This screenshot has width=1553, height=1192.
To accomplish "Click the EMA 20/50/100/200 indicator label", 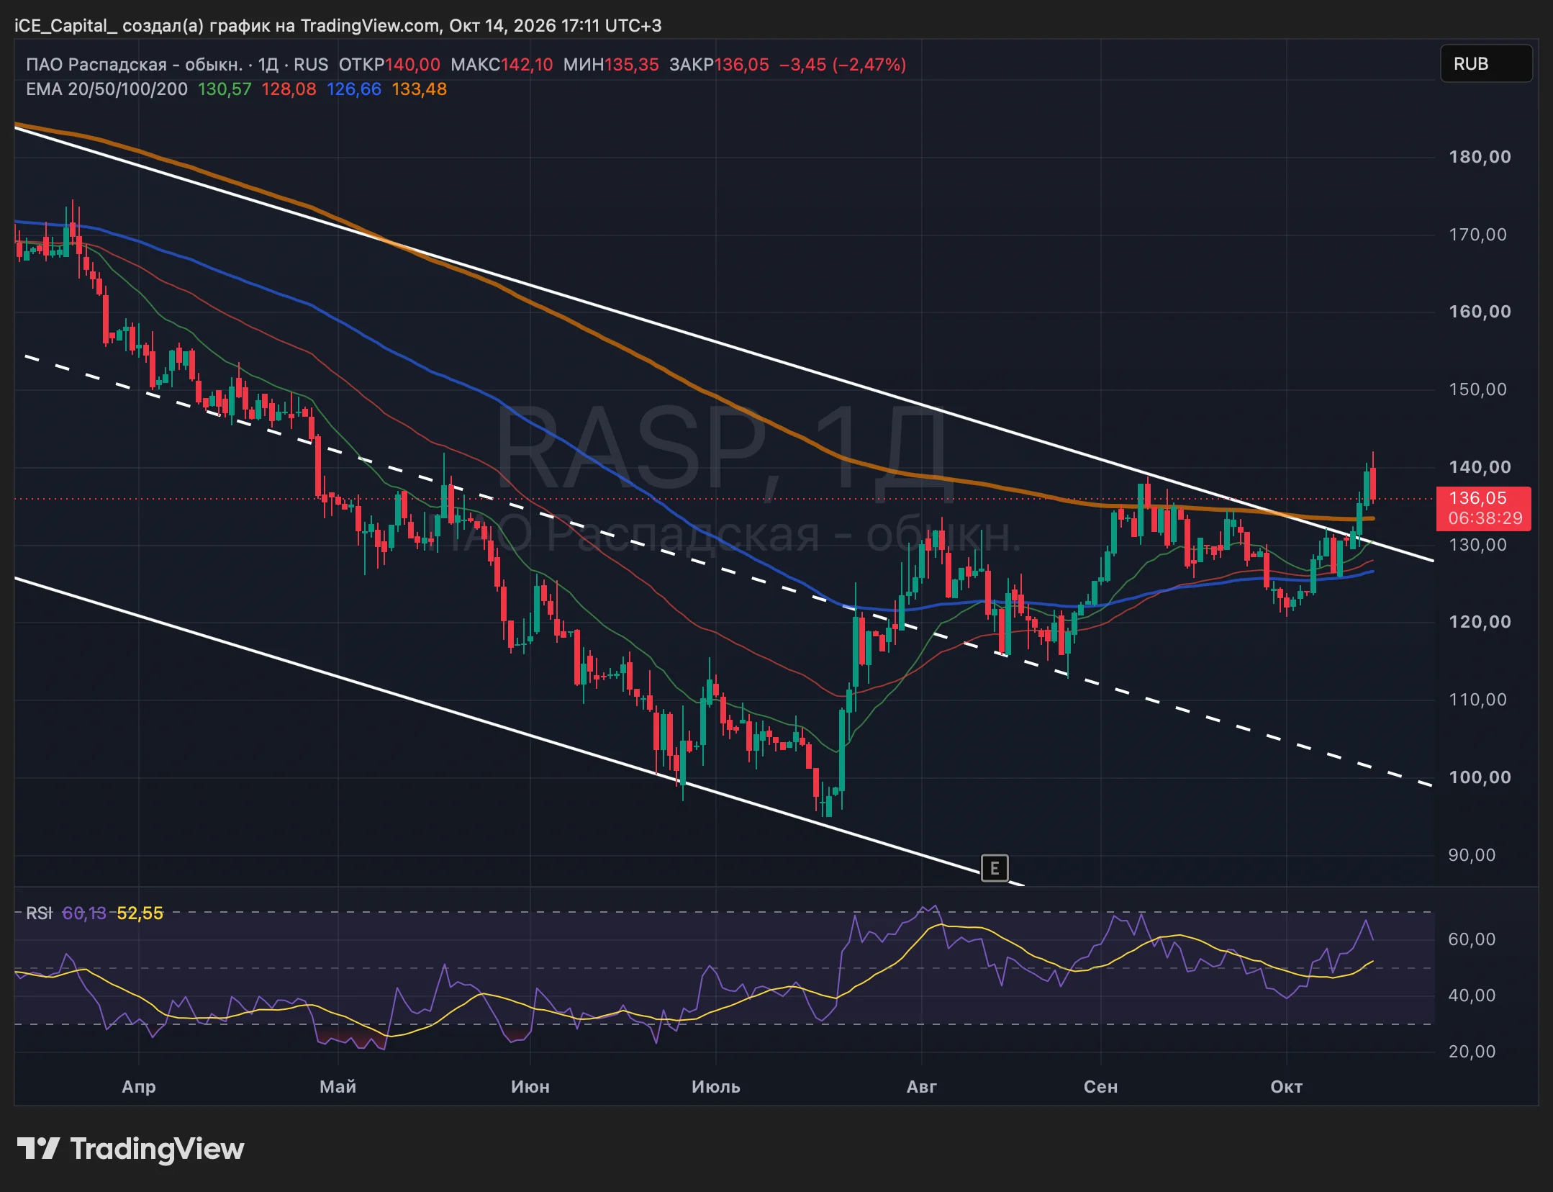I will (x=107, y=89).
